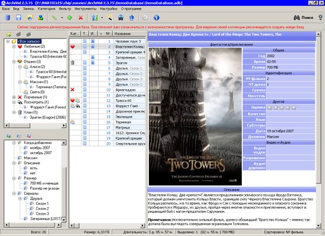This screenshot has width=325, height=236.
Task: Set rating by clicking the fifth star
Action: click(294, 107)
